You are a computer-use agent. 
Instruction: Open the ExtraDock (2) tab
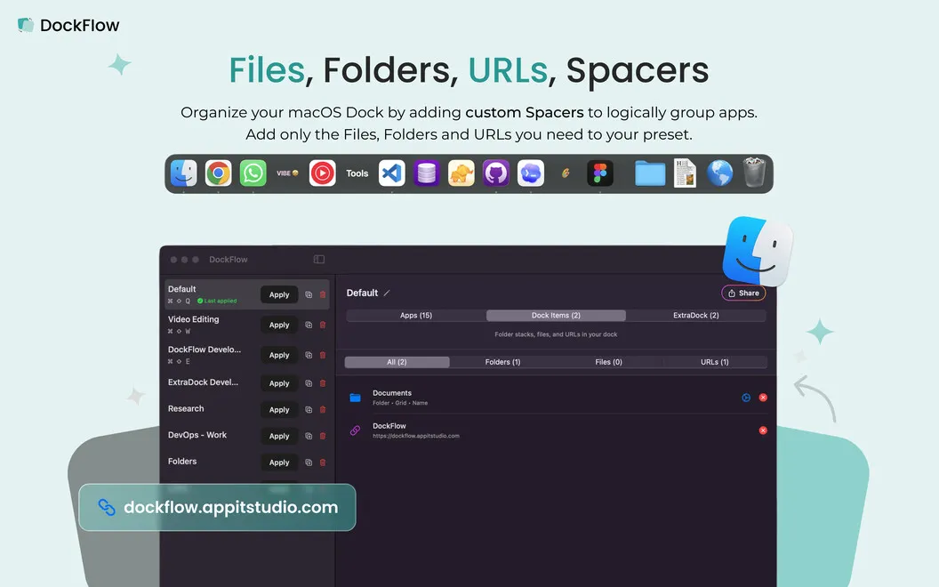[x=696, y=315]
